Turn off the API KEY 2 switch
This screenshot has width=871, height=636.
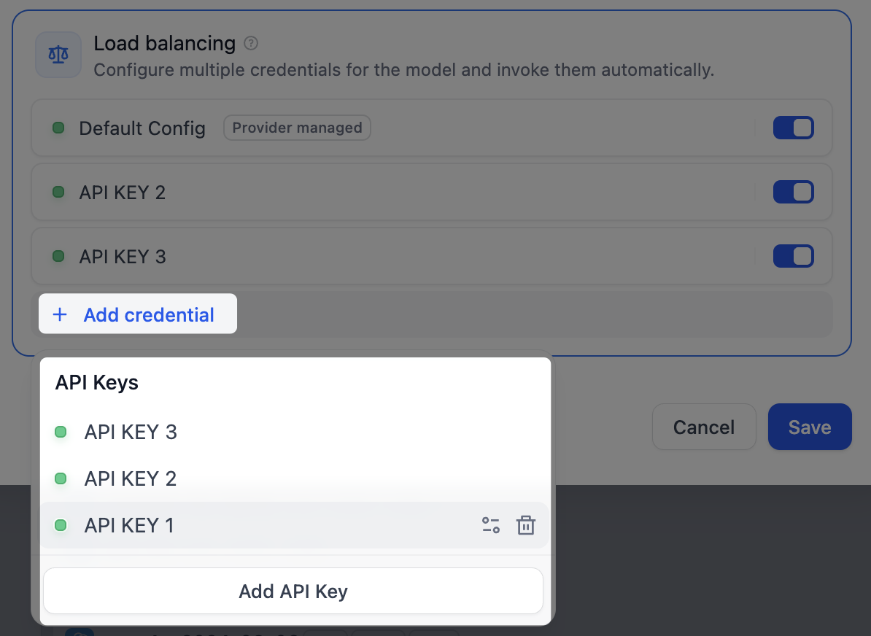[x=793, y=192]
